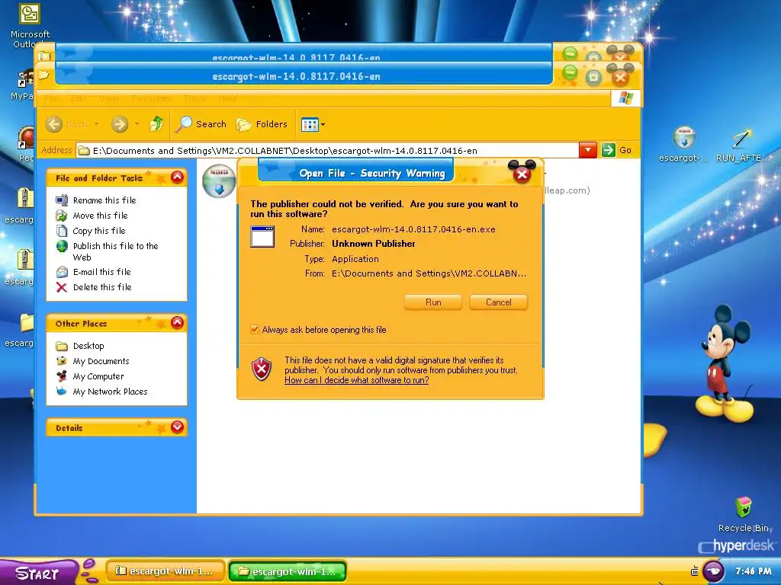Click the Back arrow toolbar button
Screen dimensions: 781x585
point(54,124)
